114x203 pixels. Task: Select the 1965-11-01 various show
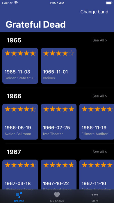[59, 66]
